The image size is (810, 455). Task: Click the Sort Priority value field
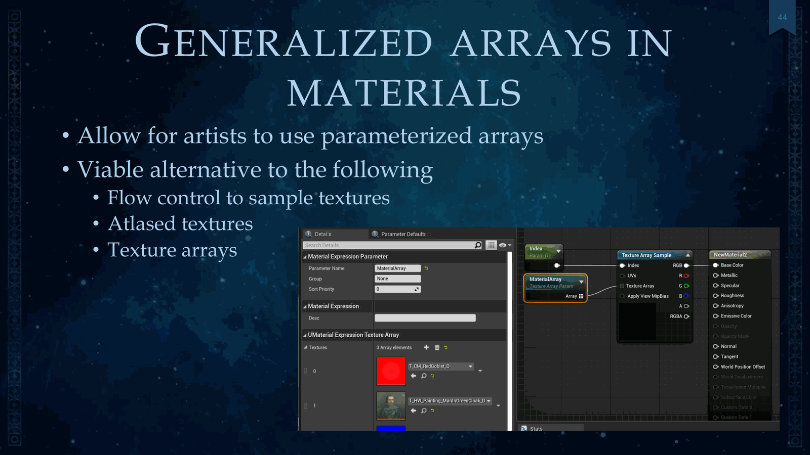click(x=398, y=289)
